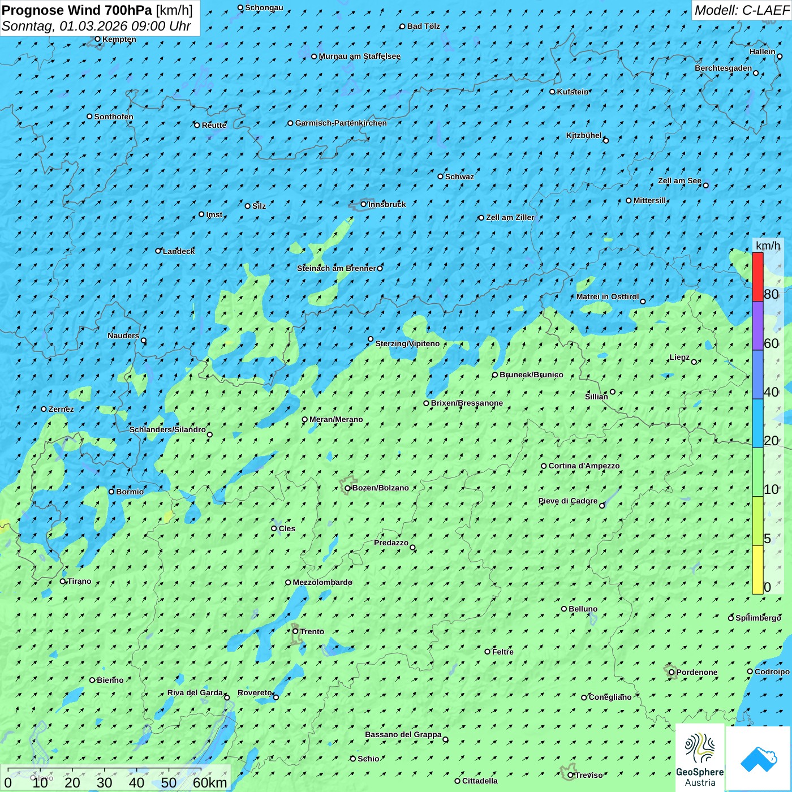Click the 'Landeck' label
Viewport: 792px width, 792px height.
[x=179, y=251]
